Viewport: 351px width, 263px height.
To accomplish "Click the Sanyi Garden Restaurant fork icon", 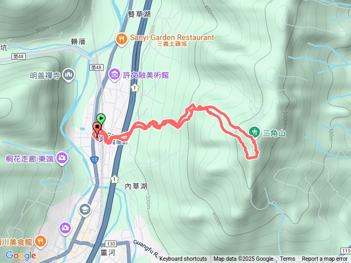I will [x=122, y=39].
